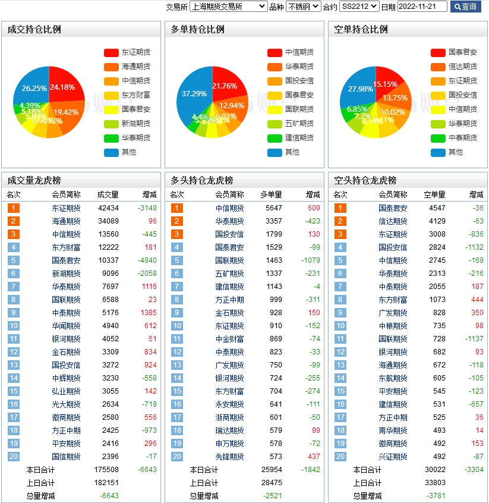Click the 27.98% slice of the 空单持仓比例 pie
Screen dimensions: 489x503
[360, 89]
